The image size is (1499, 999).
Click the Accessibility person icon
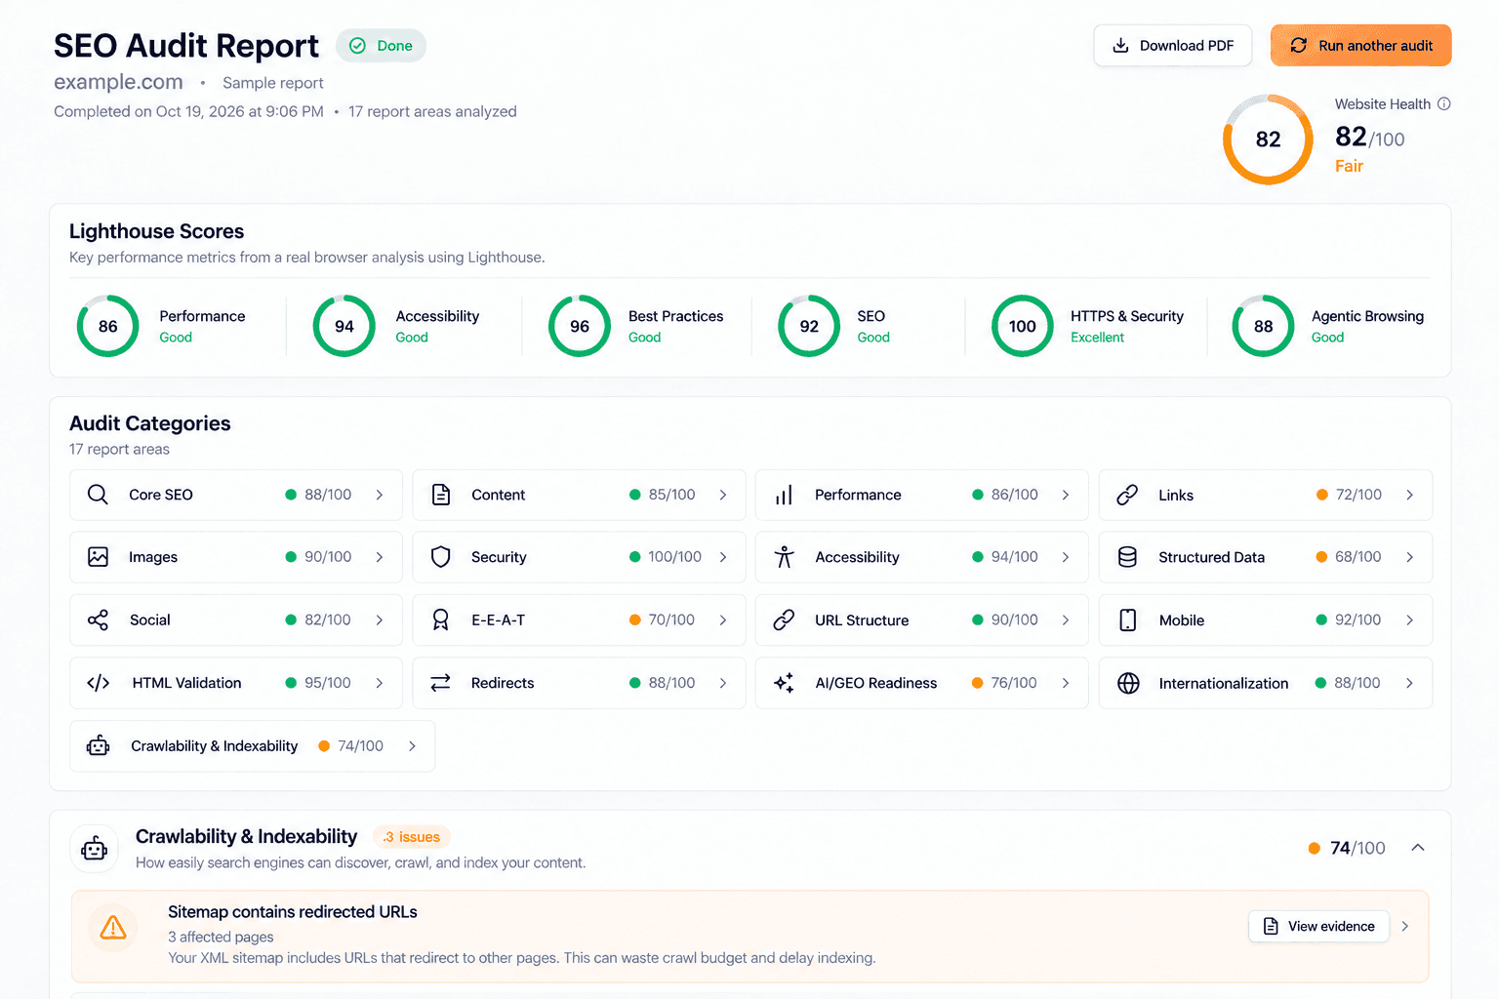(x=784, y=557)
